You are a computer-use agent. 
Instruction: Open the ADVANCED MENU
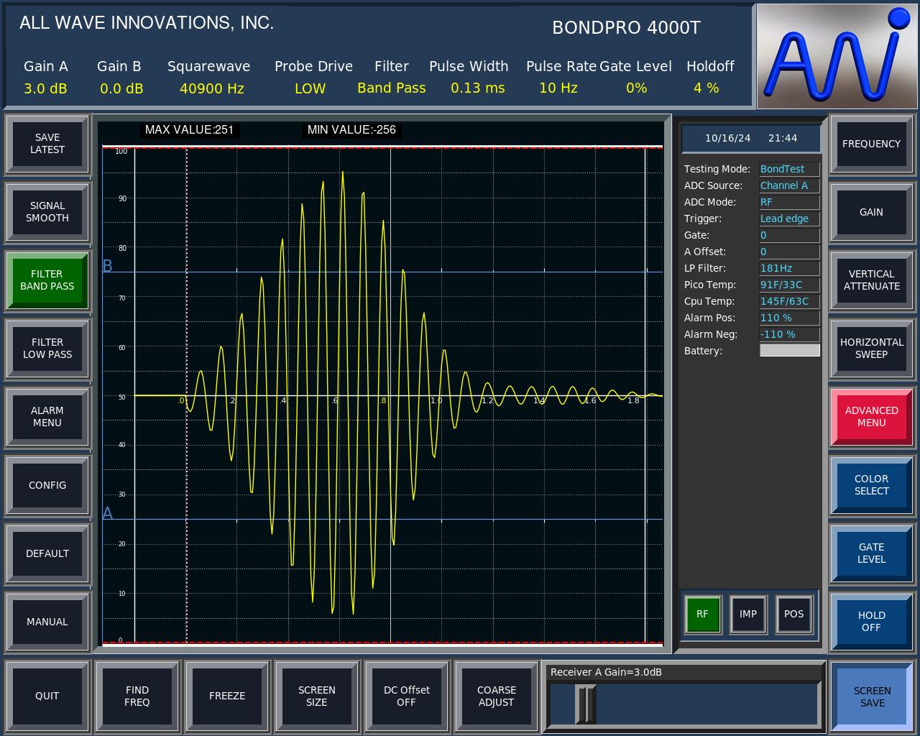pyautogui.click(x=872, y=417)
